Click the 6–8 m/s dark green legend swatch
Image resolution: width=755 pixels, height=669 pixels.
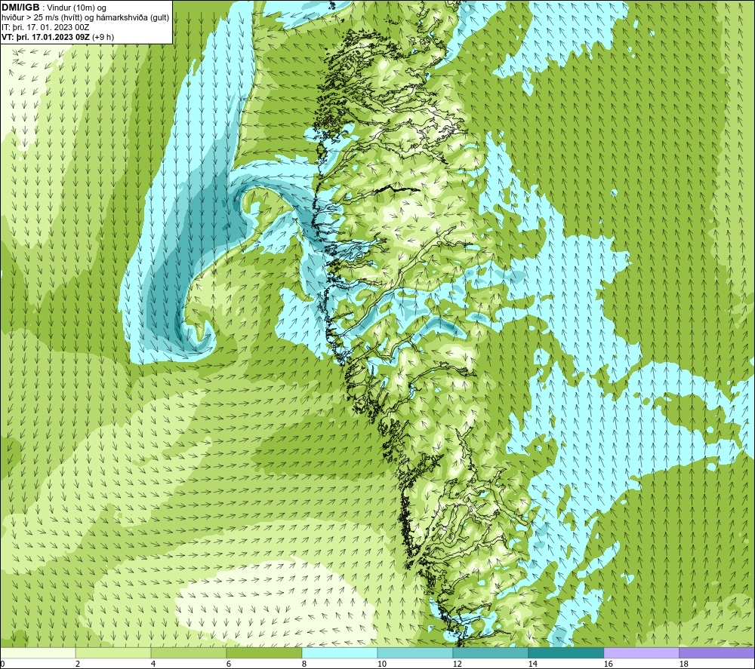263,652
